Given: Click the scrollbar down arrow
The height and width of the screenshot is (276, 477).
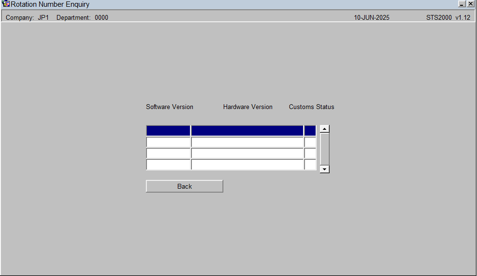Looking at the screenshot, I should [325, 169].
